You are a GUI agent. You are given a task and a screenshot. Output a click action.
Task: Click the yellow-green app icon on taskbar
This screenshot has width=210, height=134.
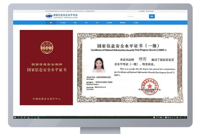pos(38,117)
